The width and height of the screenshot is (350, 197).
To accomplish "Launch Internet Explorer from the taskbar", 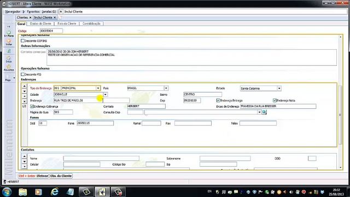I will point(55,192).
